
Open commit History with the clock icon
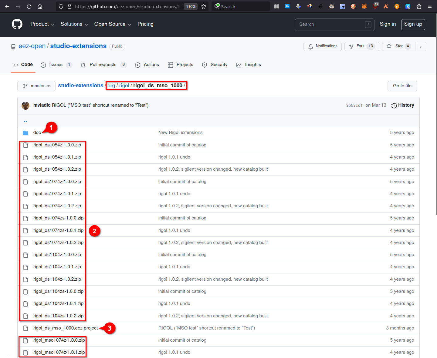pos(403,105)
